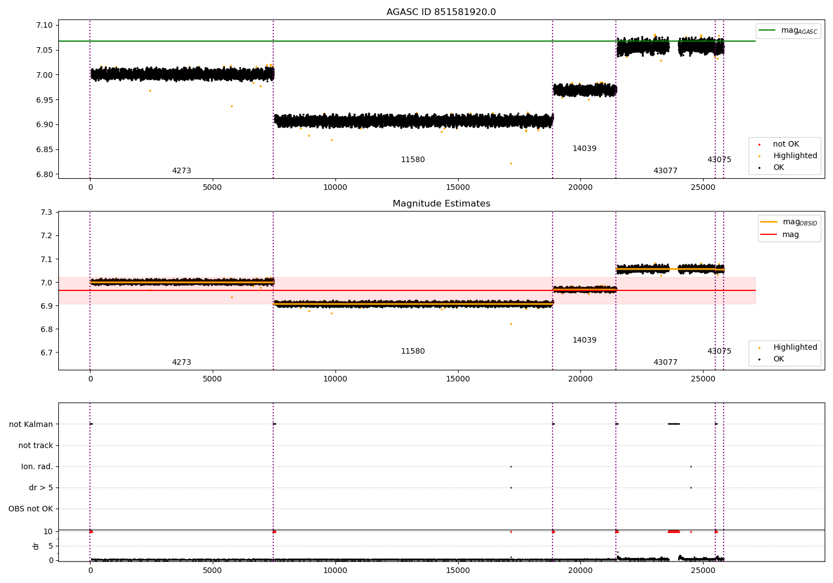The height and width of the screenshot is (583, 833).
Task: Click y-axis tick 6.80 in AGASC plot
Action: pyautogui.click(x=44, y=175)
